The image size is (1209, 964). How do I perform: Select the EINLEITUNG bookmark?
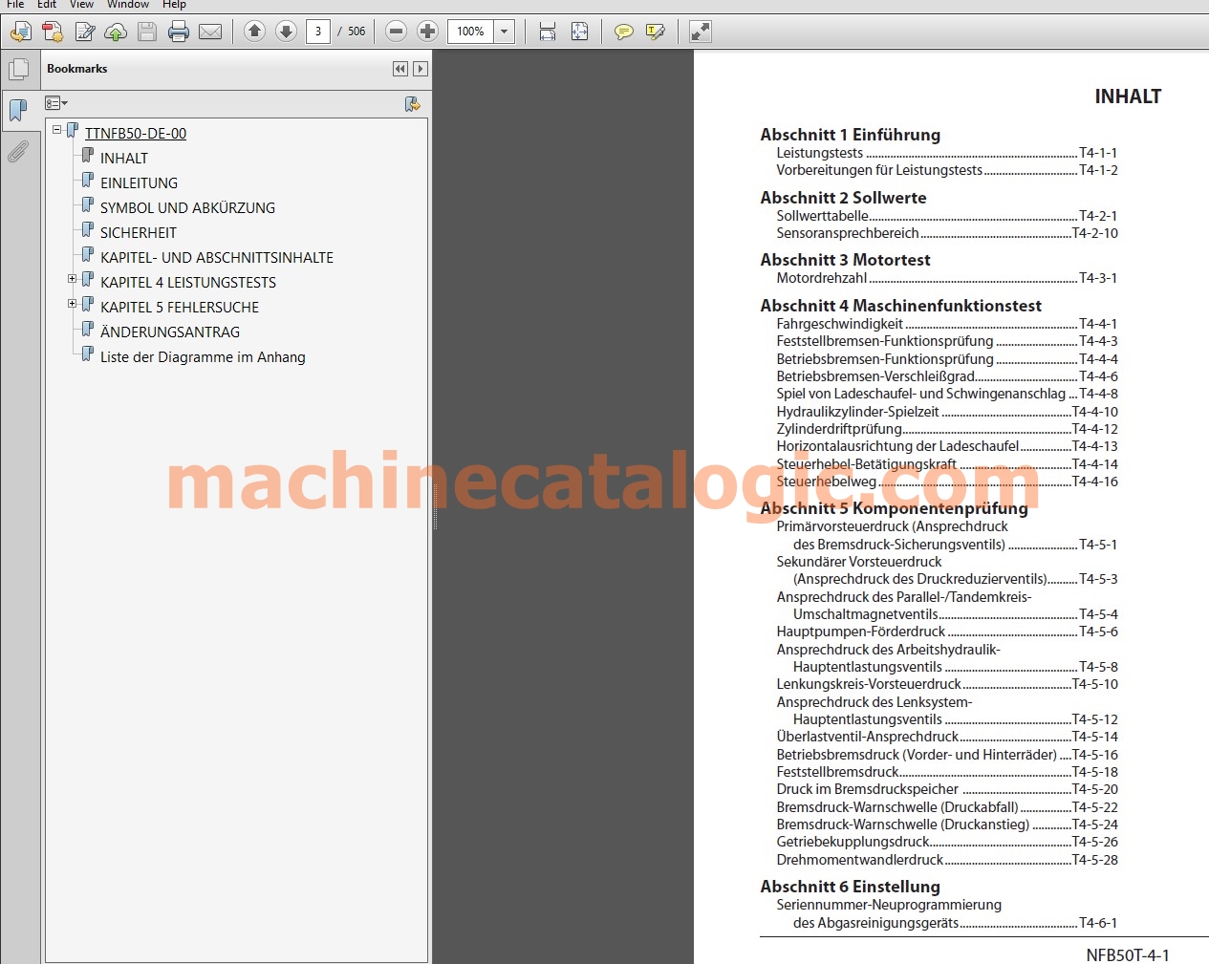click(x=139, y=183)
